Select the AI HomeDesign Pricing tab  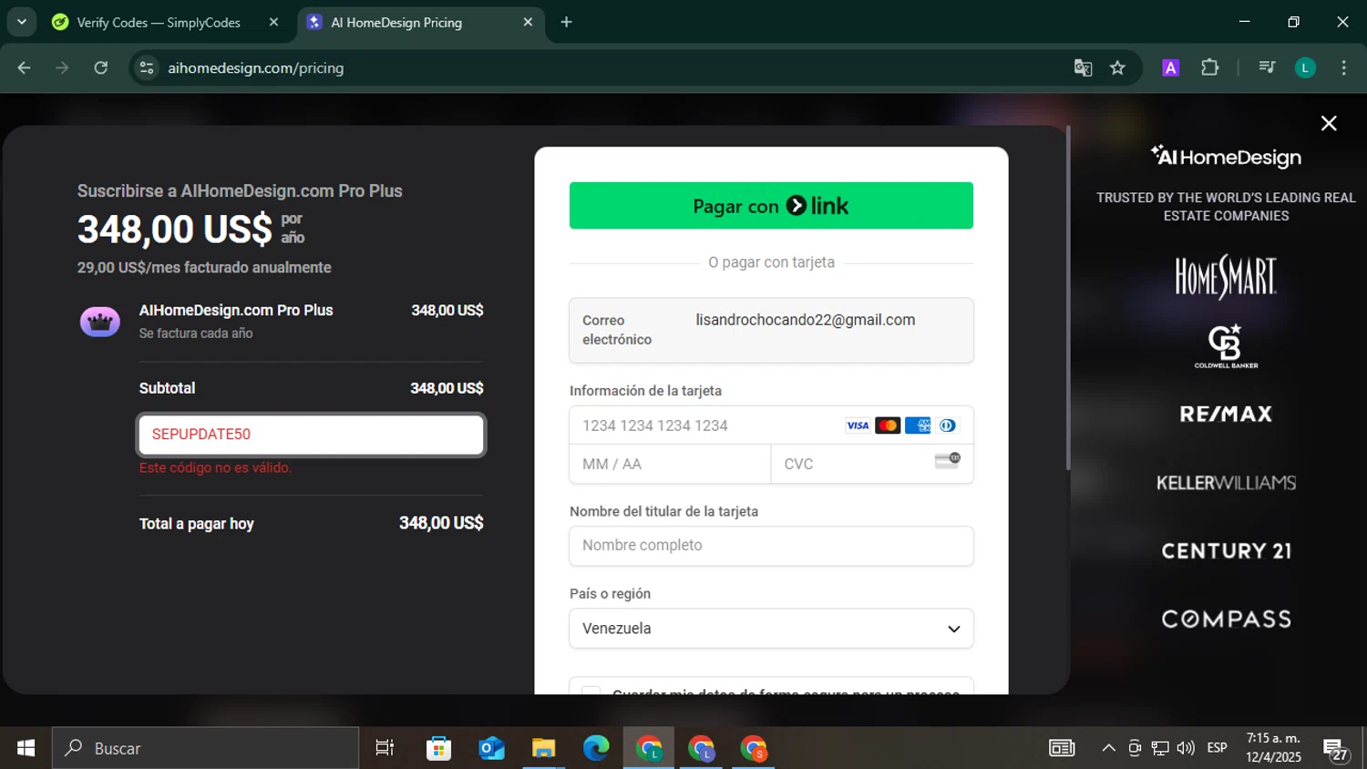[x=396, y=23]
